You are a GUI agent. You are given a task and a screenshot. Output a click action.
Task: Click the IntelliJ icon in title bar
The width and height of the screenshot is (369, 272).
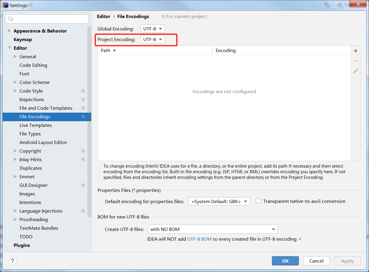pos(6,5)
